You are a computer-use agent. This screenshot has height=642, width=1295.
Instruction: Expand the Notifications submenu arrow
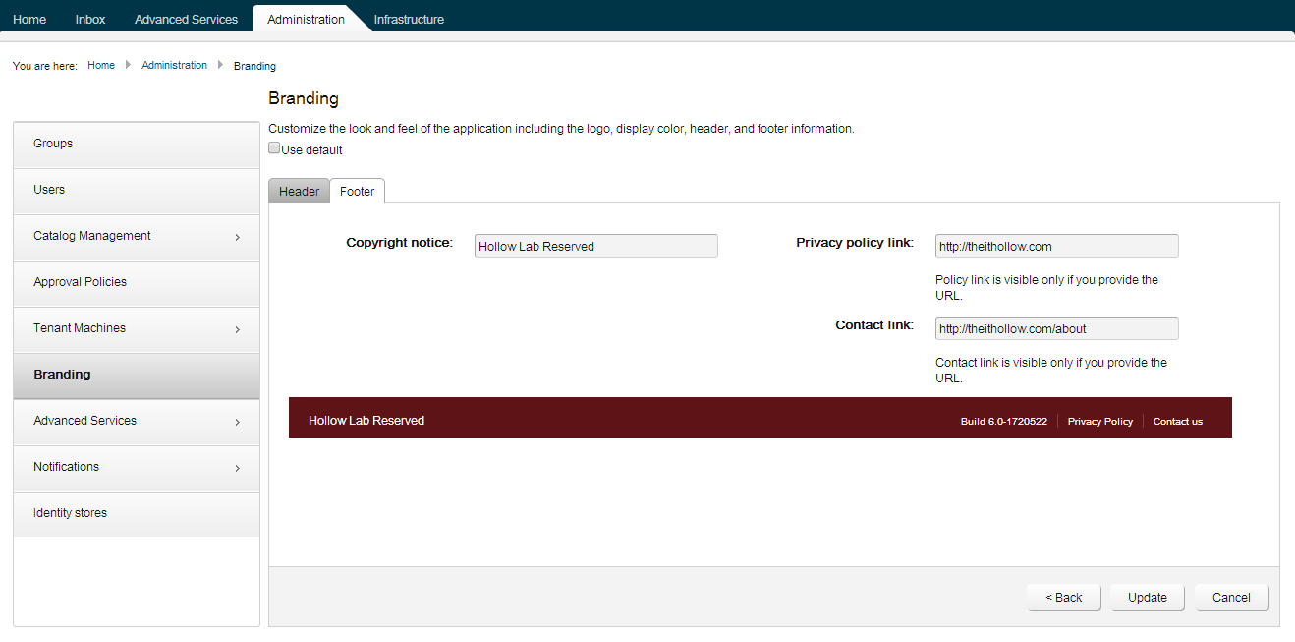[238, 468]
